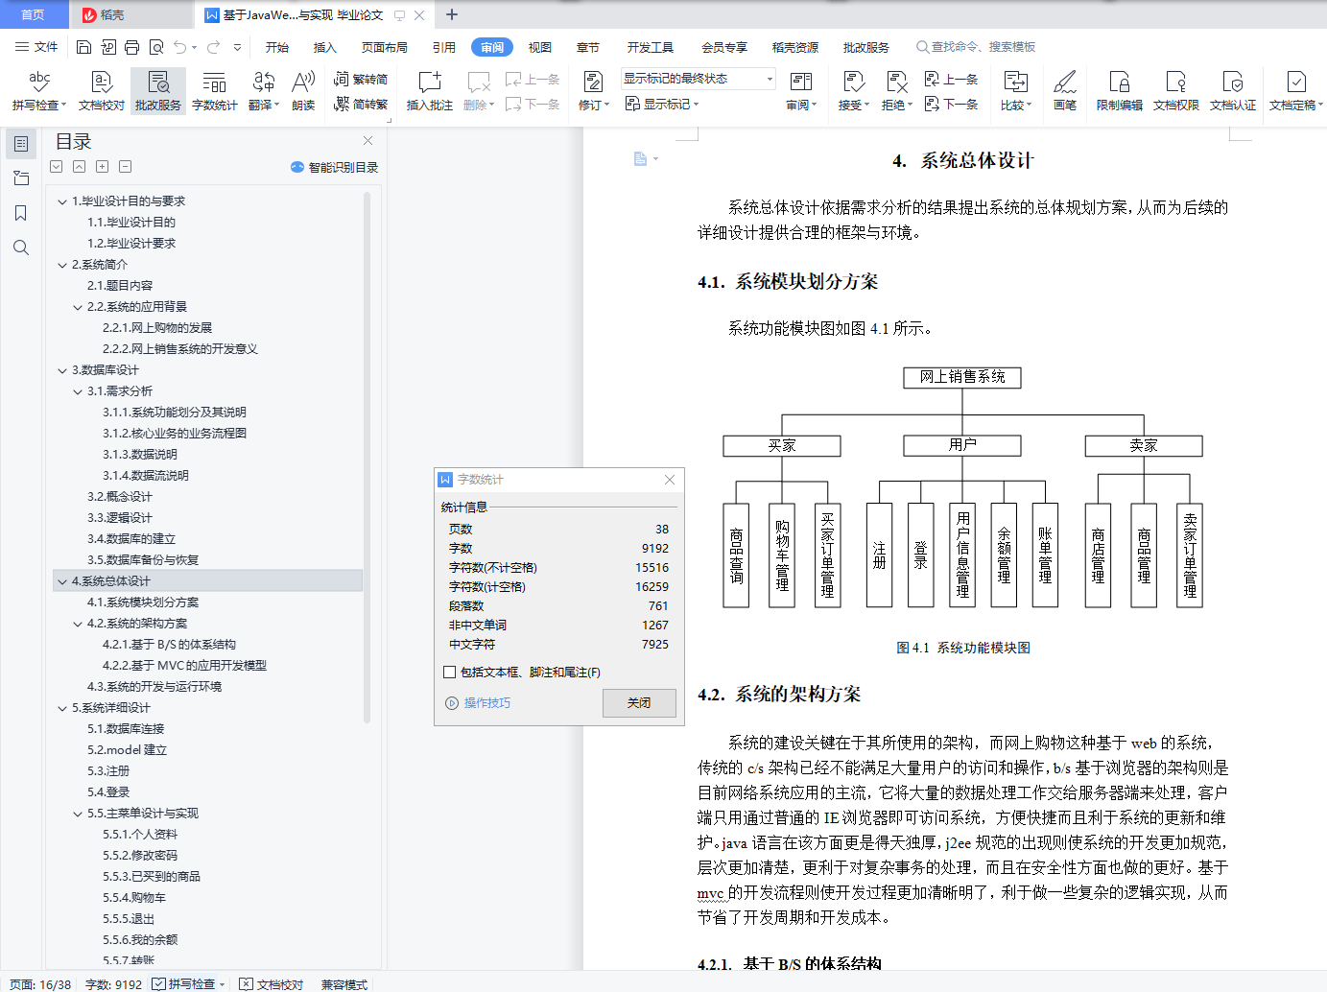Go to previous revision with 上一条 beside 拒绝
Viewport: 1327px width, 992px height.
952,80
